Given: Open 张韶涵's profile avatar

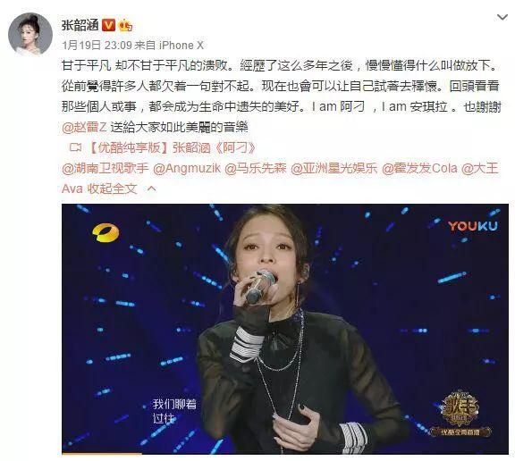Looking at the screenshot, I should (x=30, y=34).
